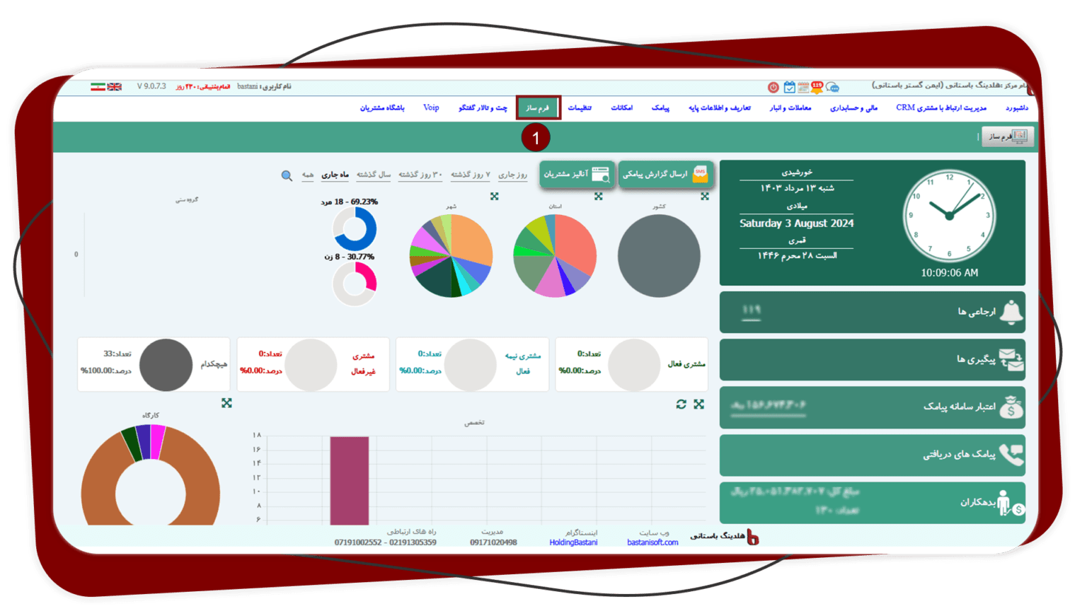1087x611 pixels.
Task: Select the همه filter tab
Action: coord(308,175)
